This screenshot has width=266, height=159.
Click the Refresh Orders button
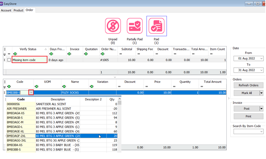pyautogui.click(x=249, y=85)
